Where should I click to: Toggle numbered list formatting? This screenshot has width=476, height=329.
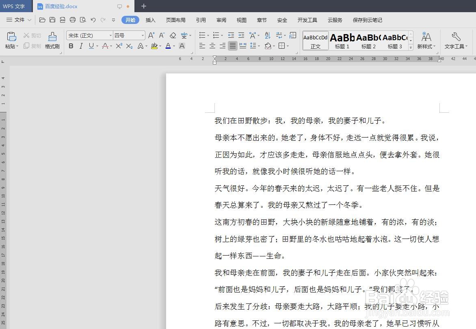[x=216, y=35]
